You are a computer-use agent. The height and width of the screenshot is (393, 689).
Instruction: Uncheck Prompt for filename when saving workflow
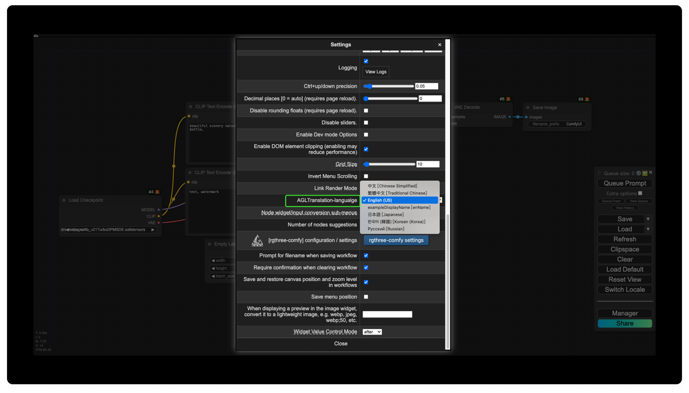(366, 256)
